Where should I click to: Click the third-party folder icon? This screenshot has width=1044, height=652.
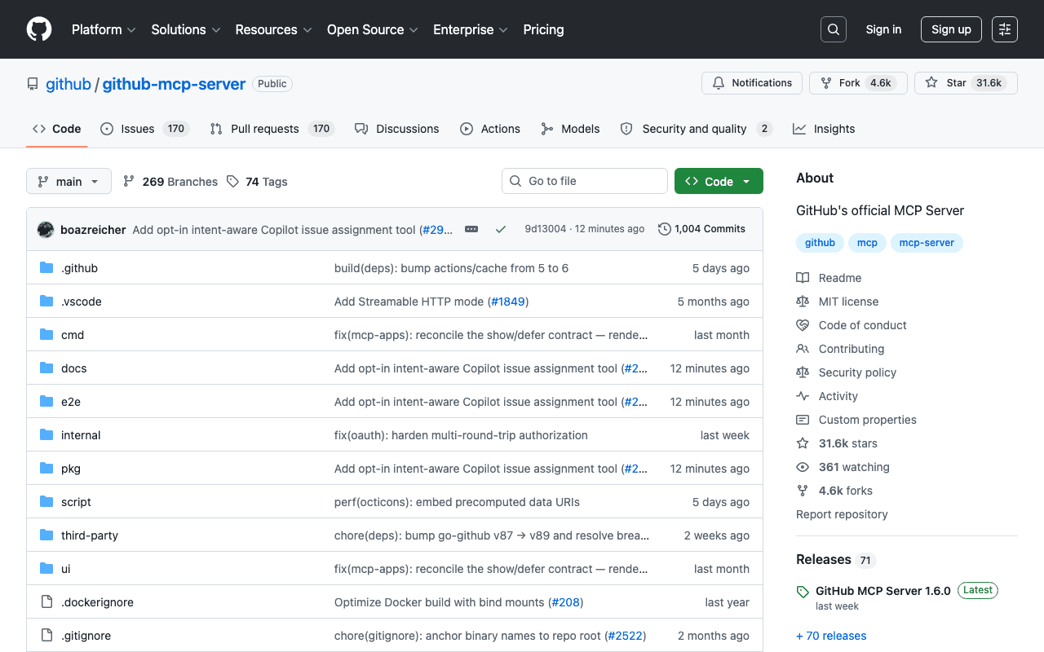46,535
